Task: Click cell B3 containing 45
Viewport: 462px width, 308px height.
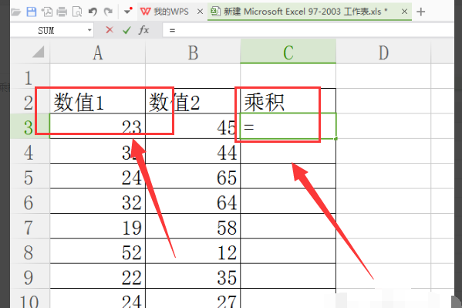Action: coord(193,127)
